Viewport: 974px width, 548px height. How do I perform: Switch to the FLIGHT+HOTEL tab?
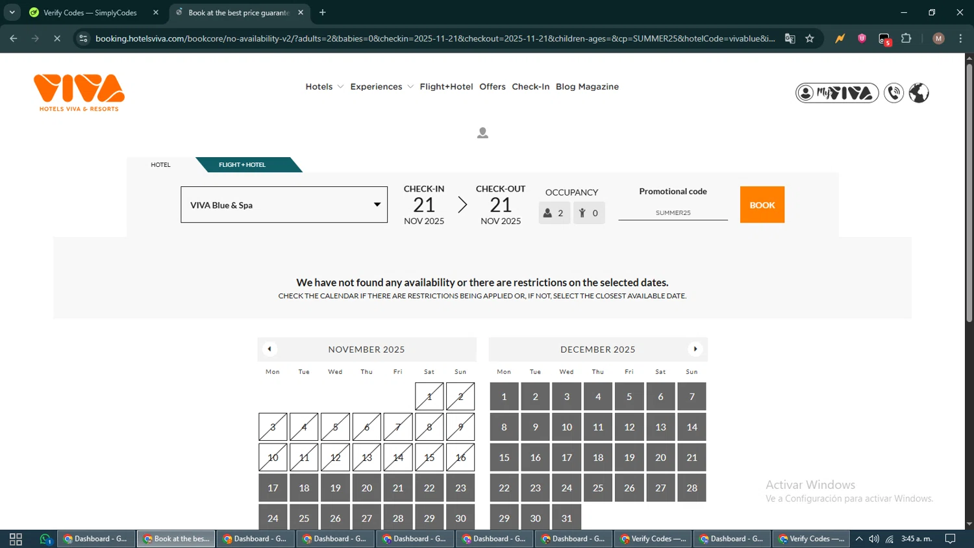[x=242, y=165]
